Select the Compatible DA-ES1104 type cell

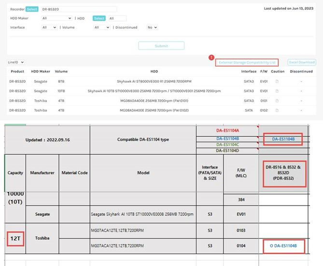tap(143, 140)
